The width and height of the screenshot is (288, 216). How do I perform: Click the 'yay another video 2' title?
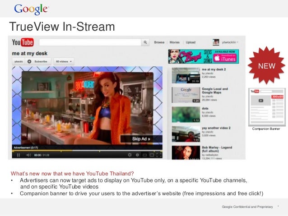(216, 128)
